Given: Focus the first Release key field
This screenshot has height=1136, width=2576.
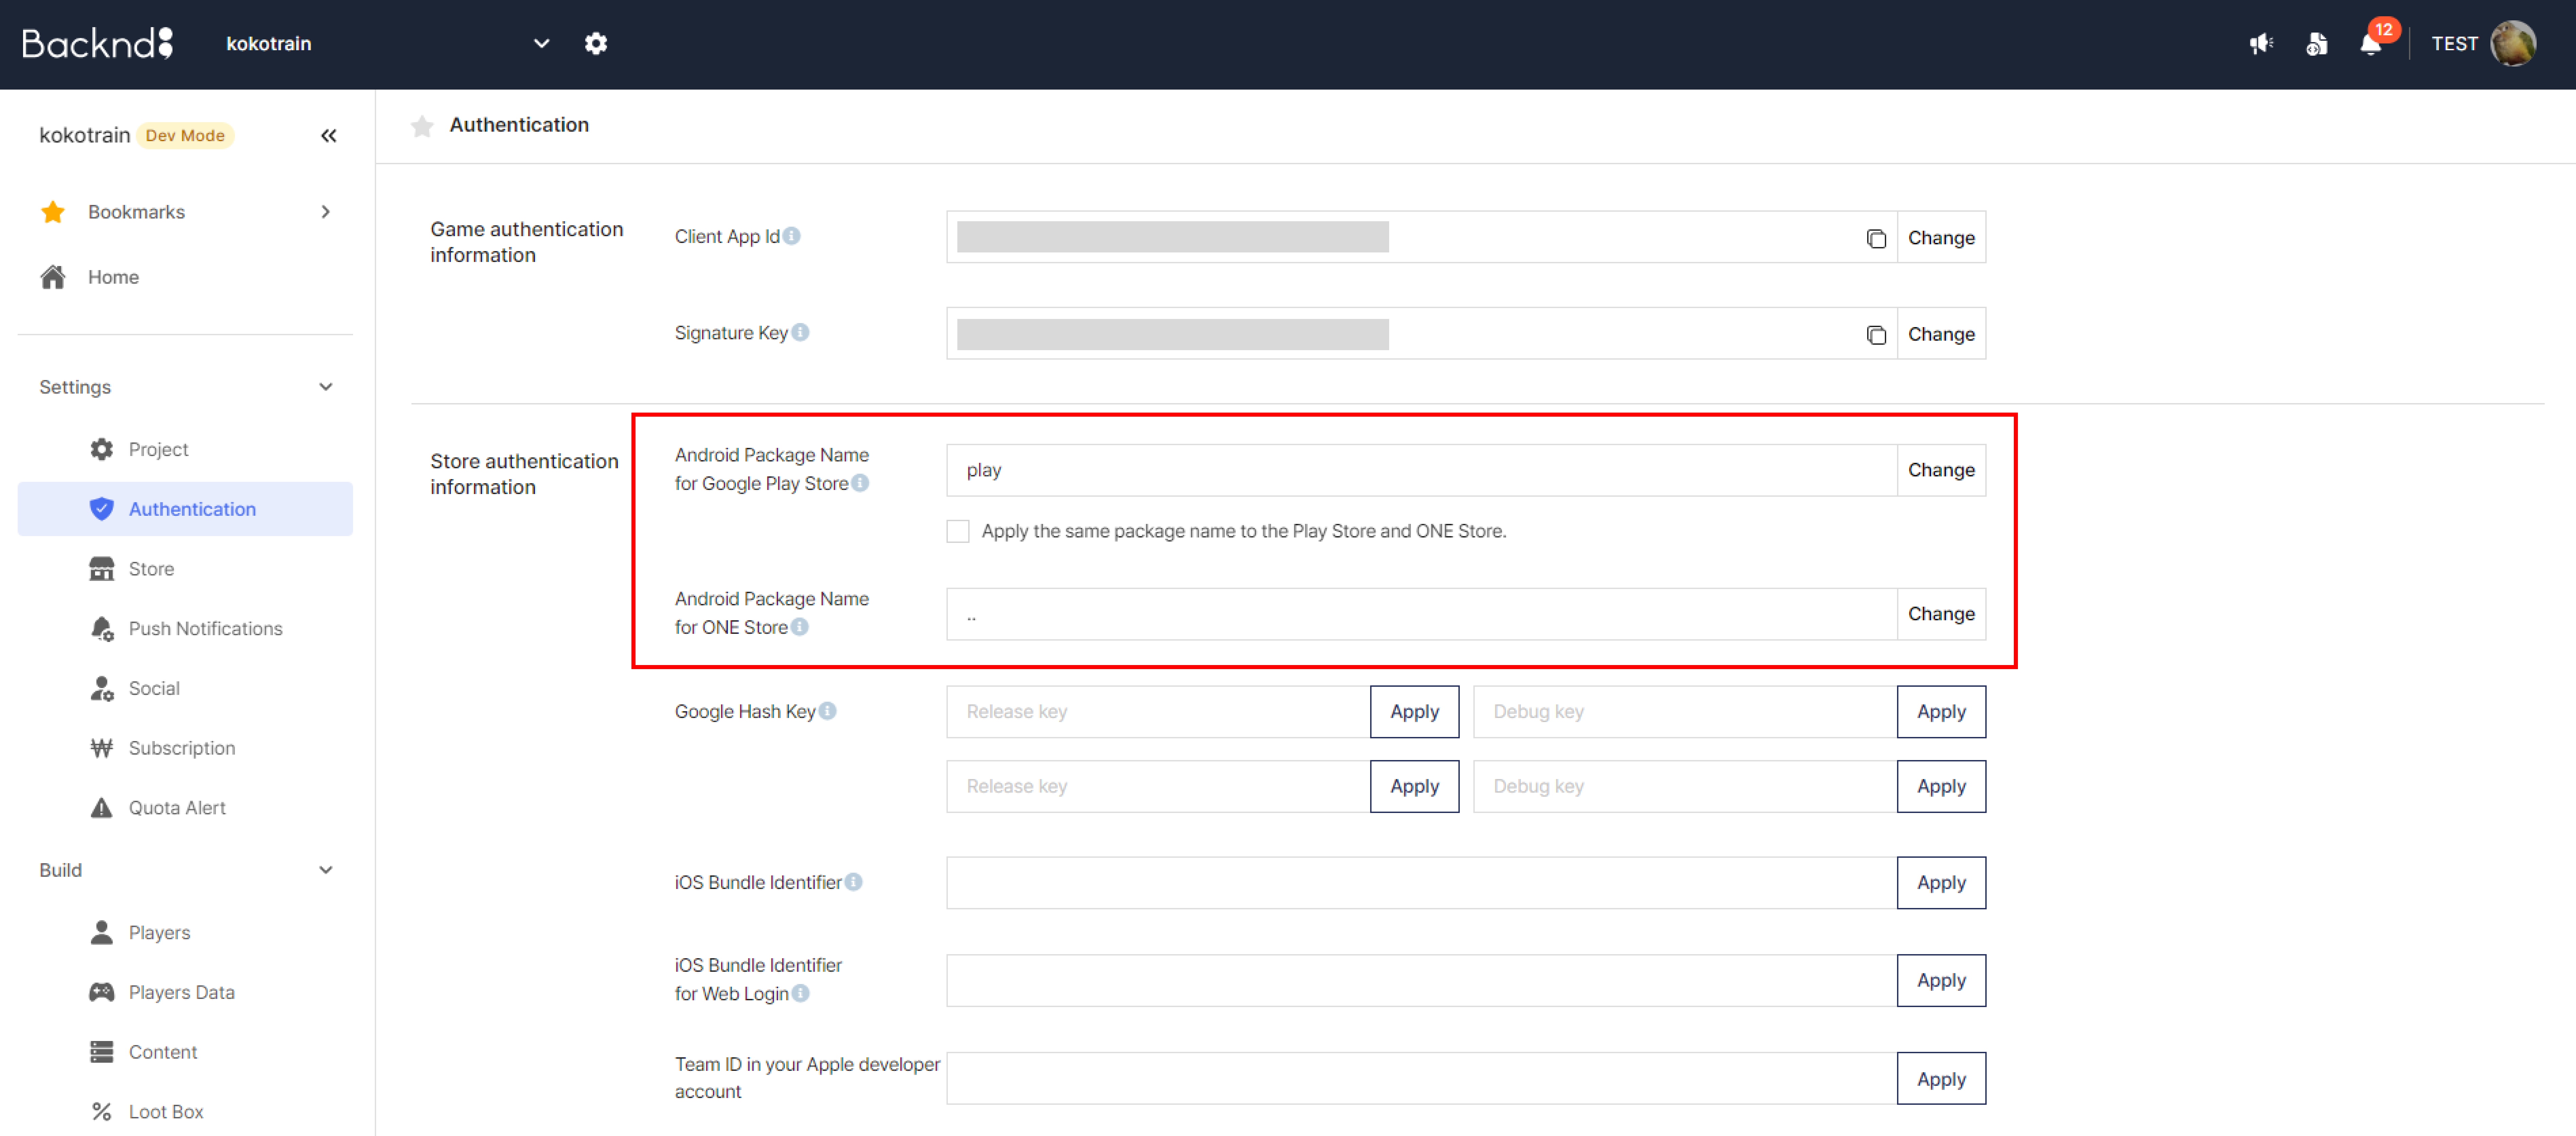Looking at the screenshot, I should 1158,712.
